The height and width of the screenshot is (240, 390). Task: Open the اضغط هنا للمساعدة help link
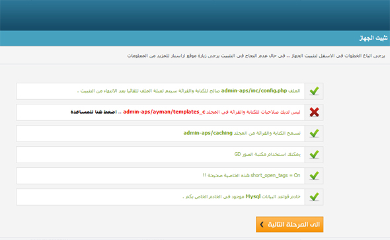click(x=93, y=112)
